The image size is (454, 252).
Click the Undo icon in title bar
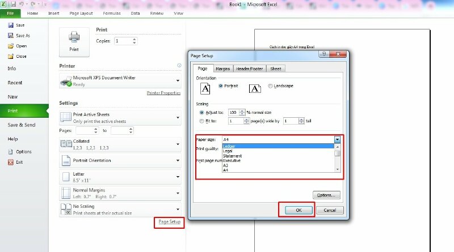click(x=22, y=4)
